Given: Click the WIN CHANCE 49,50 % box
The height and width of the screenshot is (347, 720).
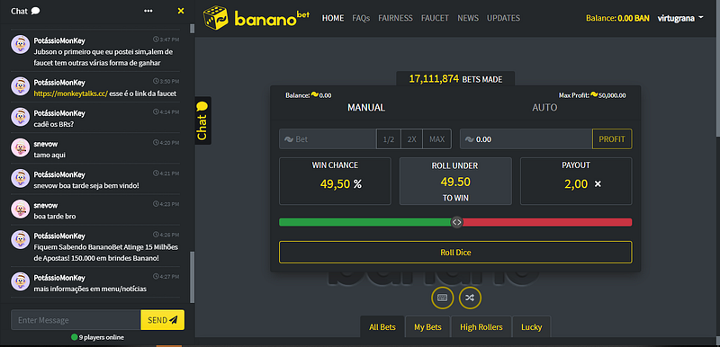Looking at the screenshot, I should pos(335,181).
